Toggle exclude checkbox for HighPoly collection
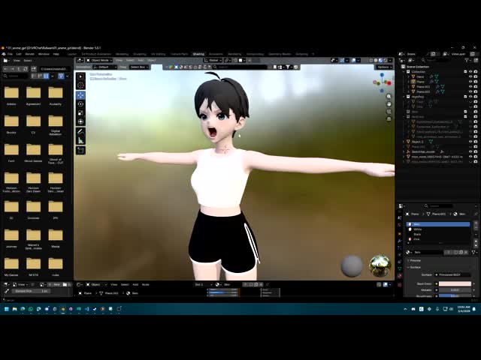The width and height of the screenshot is (481, 360). [x=465, y=97]
